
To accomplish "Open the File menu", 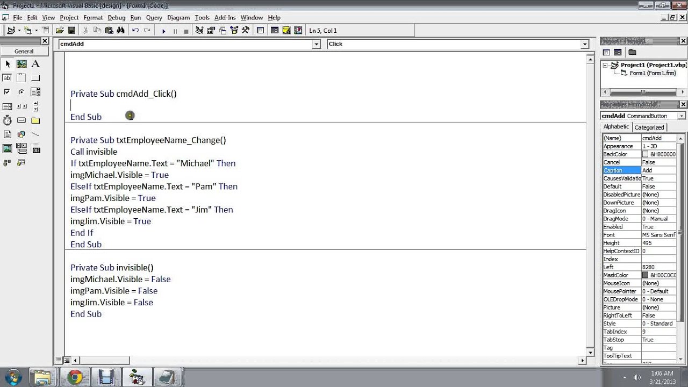I will [x=18, y=17].
